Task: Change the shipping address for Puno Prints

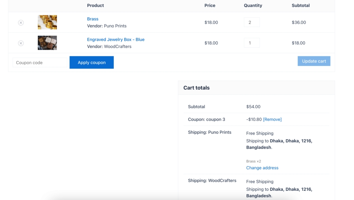Action: click(262, 168)
